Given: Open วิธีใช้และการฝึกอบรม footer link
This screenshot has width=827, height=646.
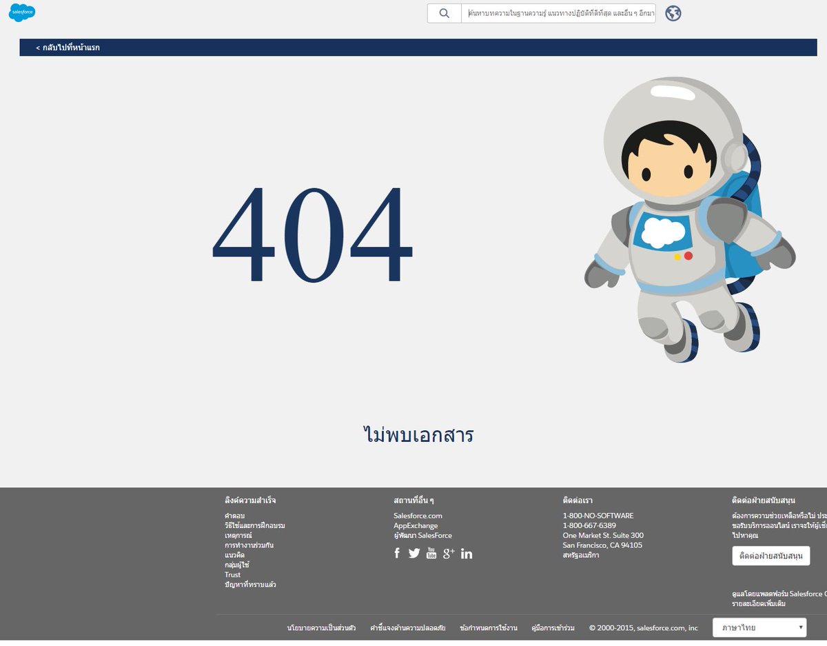Looking at the screenshot, I should click(254, 525).
